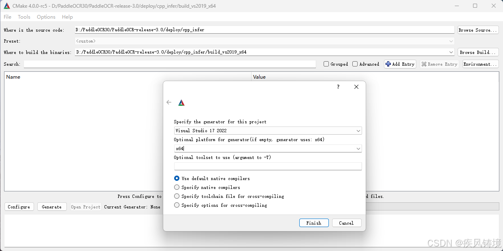Click the source code path field

pyautogui.click(x=264, y=30)
